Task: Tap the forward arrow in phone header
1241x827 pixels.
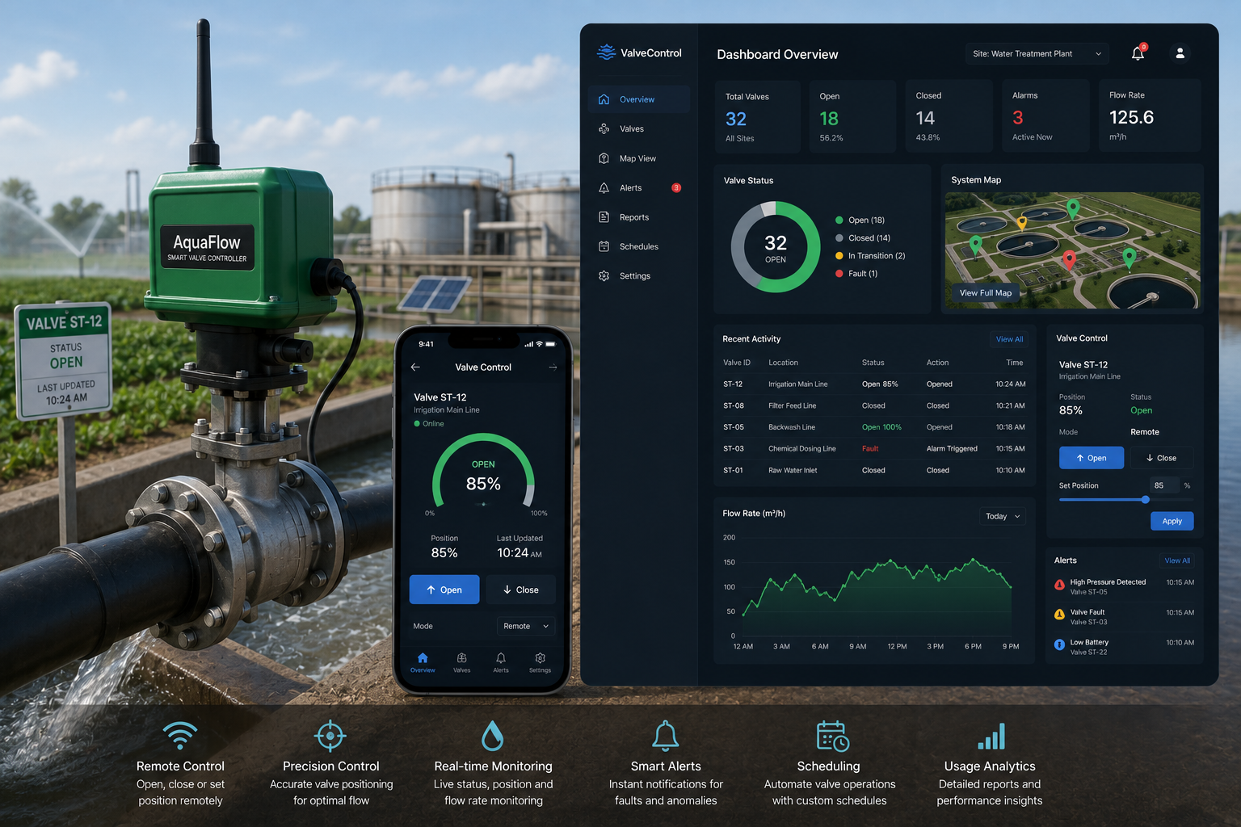Action: pos(553,367)
